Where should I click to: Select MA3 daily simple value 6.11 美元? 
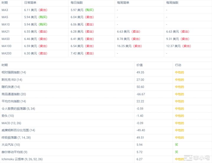[31, 10]
